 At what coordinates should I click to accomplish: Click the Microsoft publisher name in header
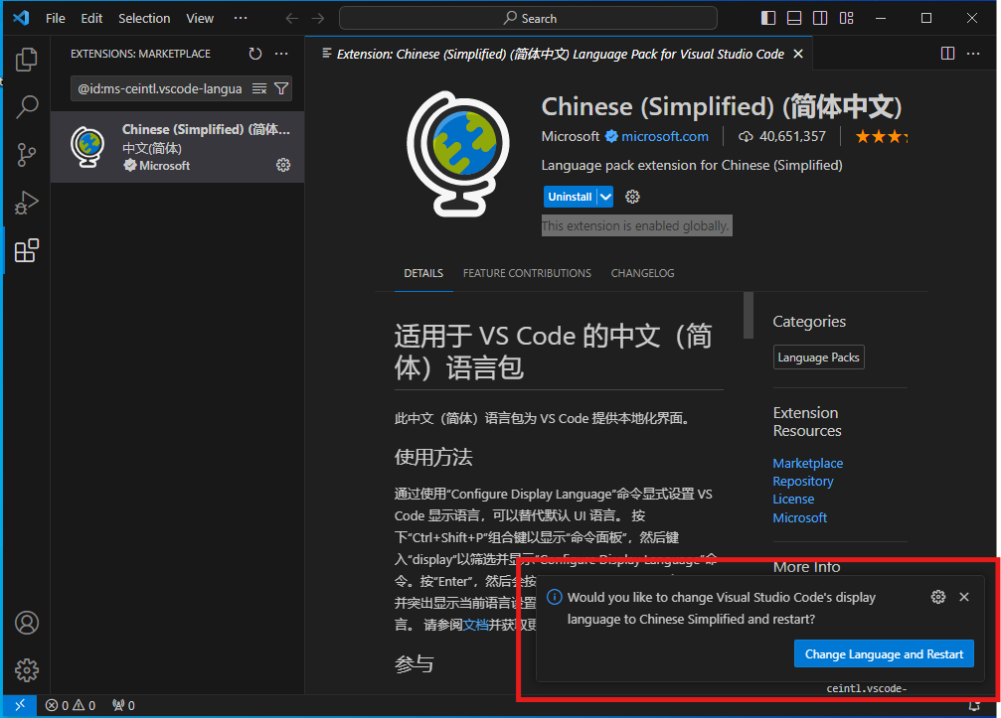[x=571, y=136]
